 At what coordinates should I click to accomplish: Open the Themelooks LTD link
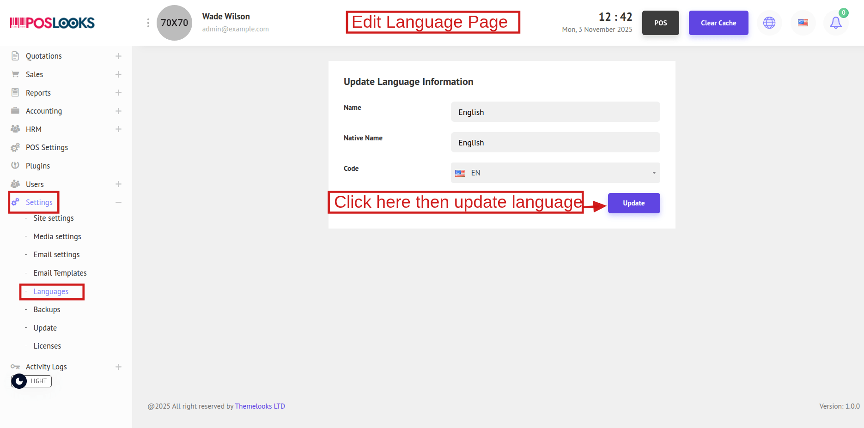[x=260, y=406]
